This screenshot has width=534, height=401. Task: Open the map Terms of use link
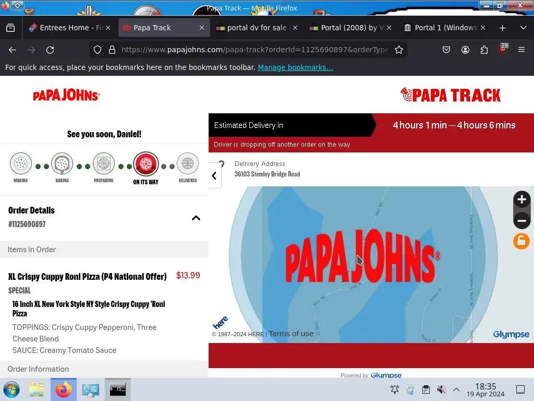click(291, 334)
